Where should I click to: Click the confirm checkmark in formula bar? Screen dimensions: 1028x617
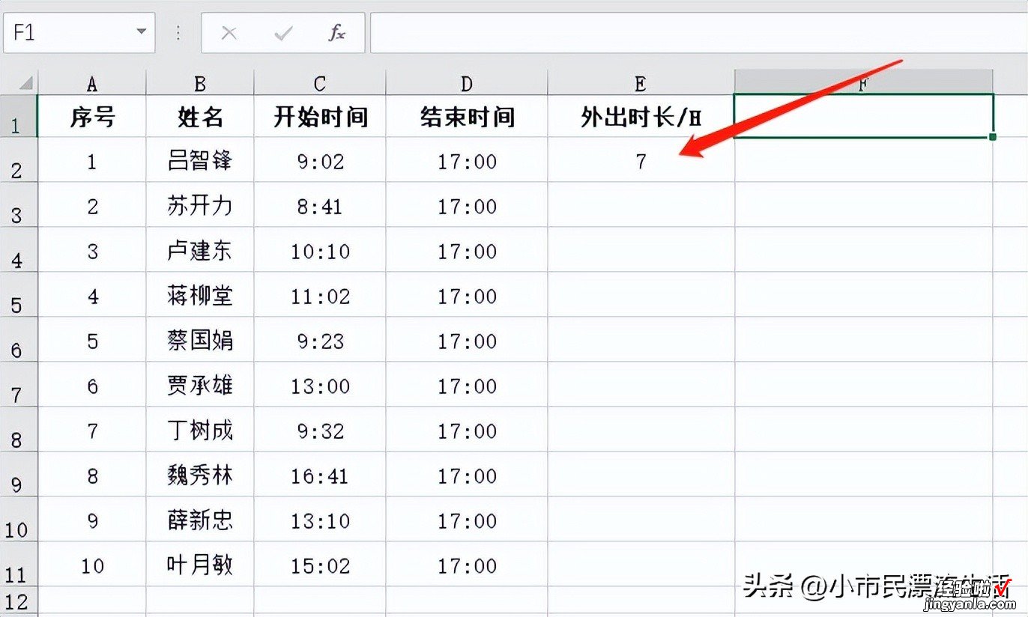(283, 33)
